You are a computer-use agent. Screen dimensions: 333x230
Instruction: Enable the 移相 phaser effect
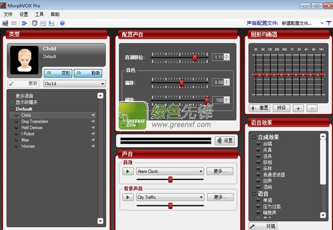pyautogui.click(x=258, y=162)
